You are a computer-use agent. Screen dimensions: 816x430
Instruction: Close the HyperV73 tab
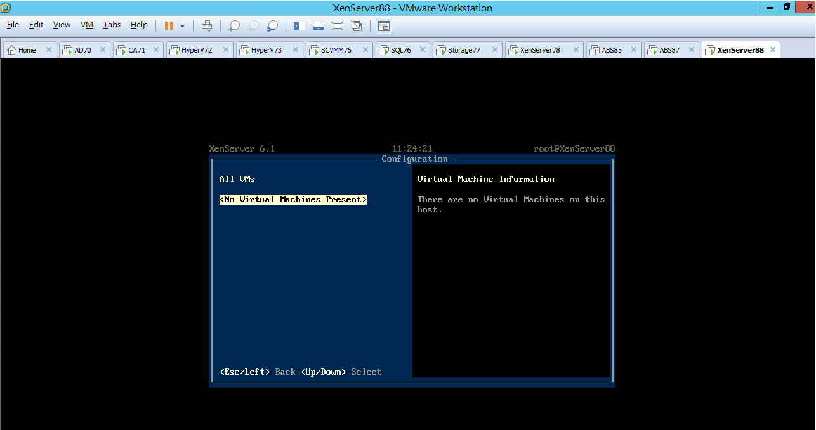coord(295,49)
